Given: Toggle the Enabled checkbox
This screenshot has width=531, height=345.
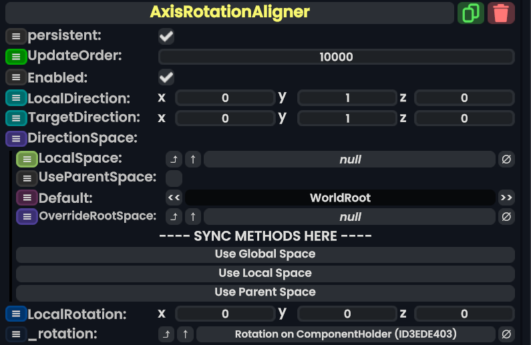Looking at the screenshot, I should click(166, 77).
